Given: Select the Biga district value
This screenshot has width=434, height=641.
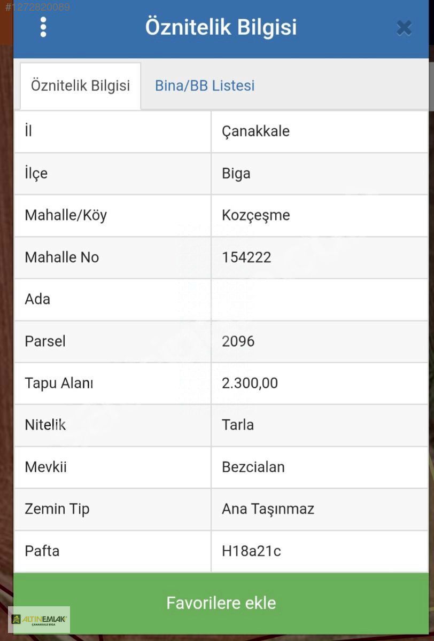Looking at the screenshot, I should (x=236, y=174).
